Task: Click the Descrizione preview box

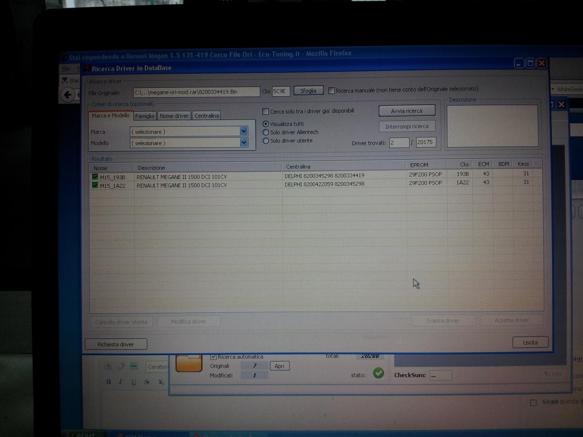Action: pyautogui.click(x=492, y=126)
